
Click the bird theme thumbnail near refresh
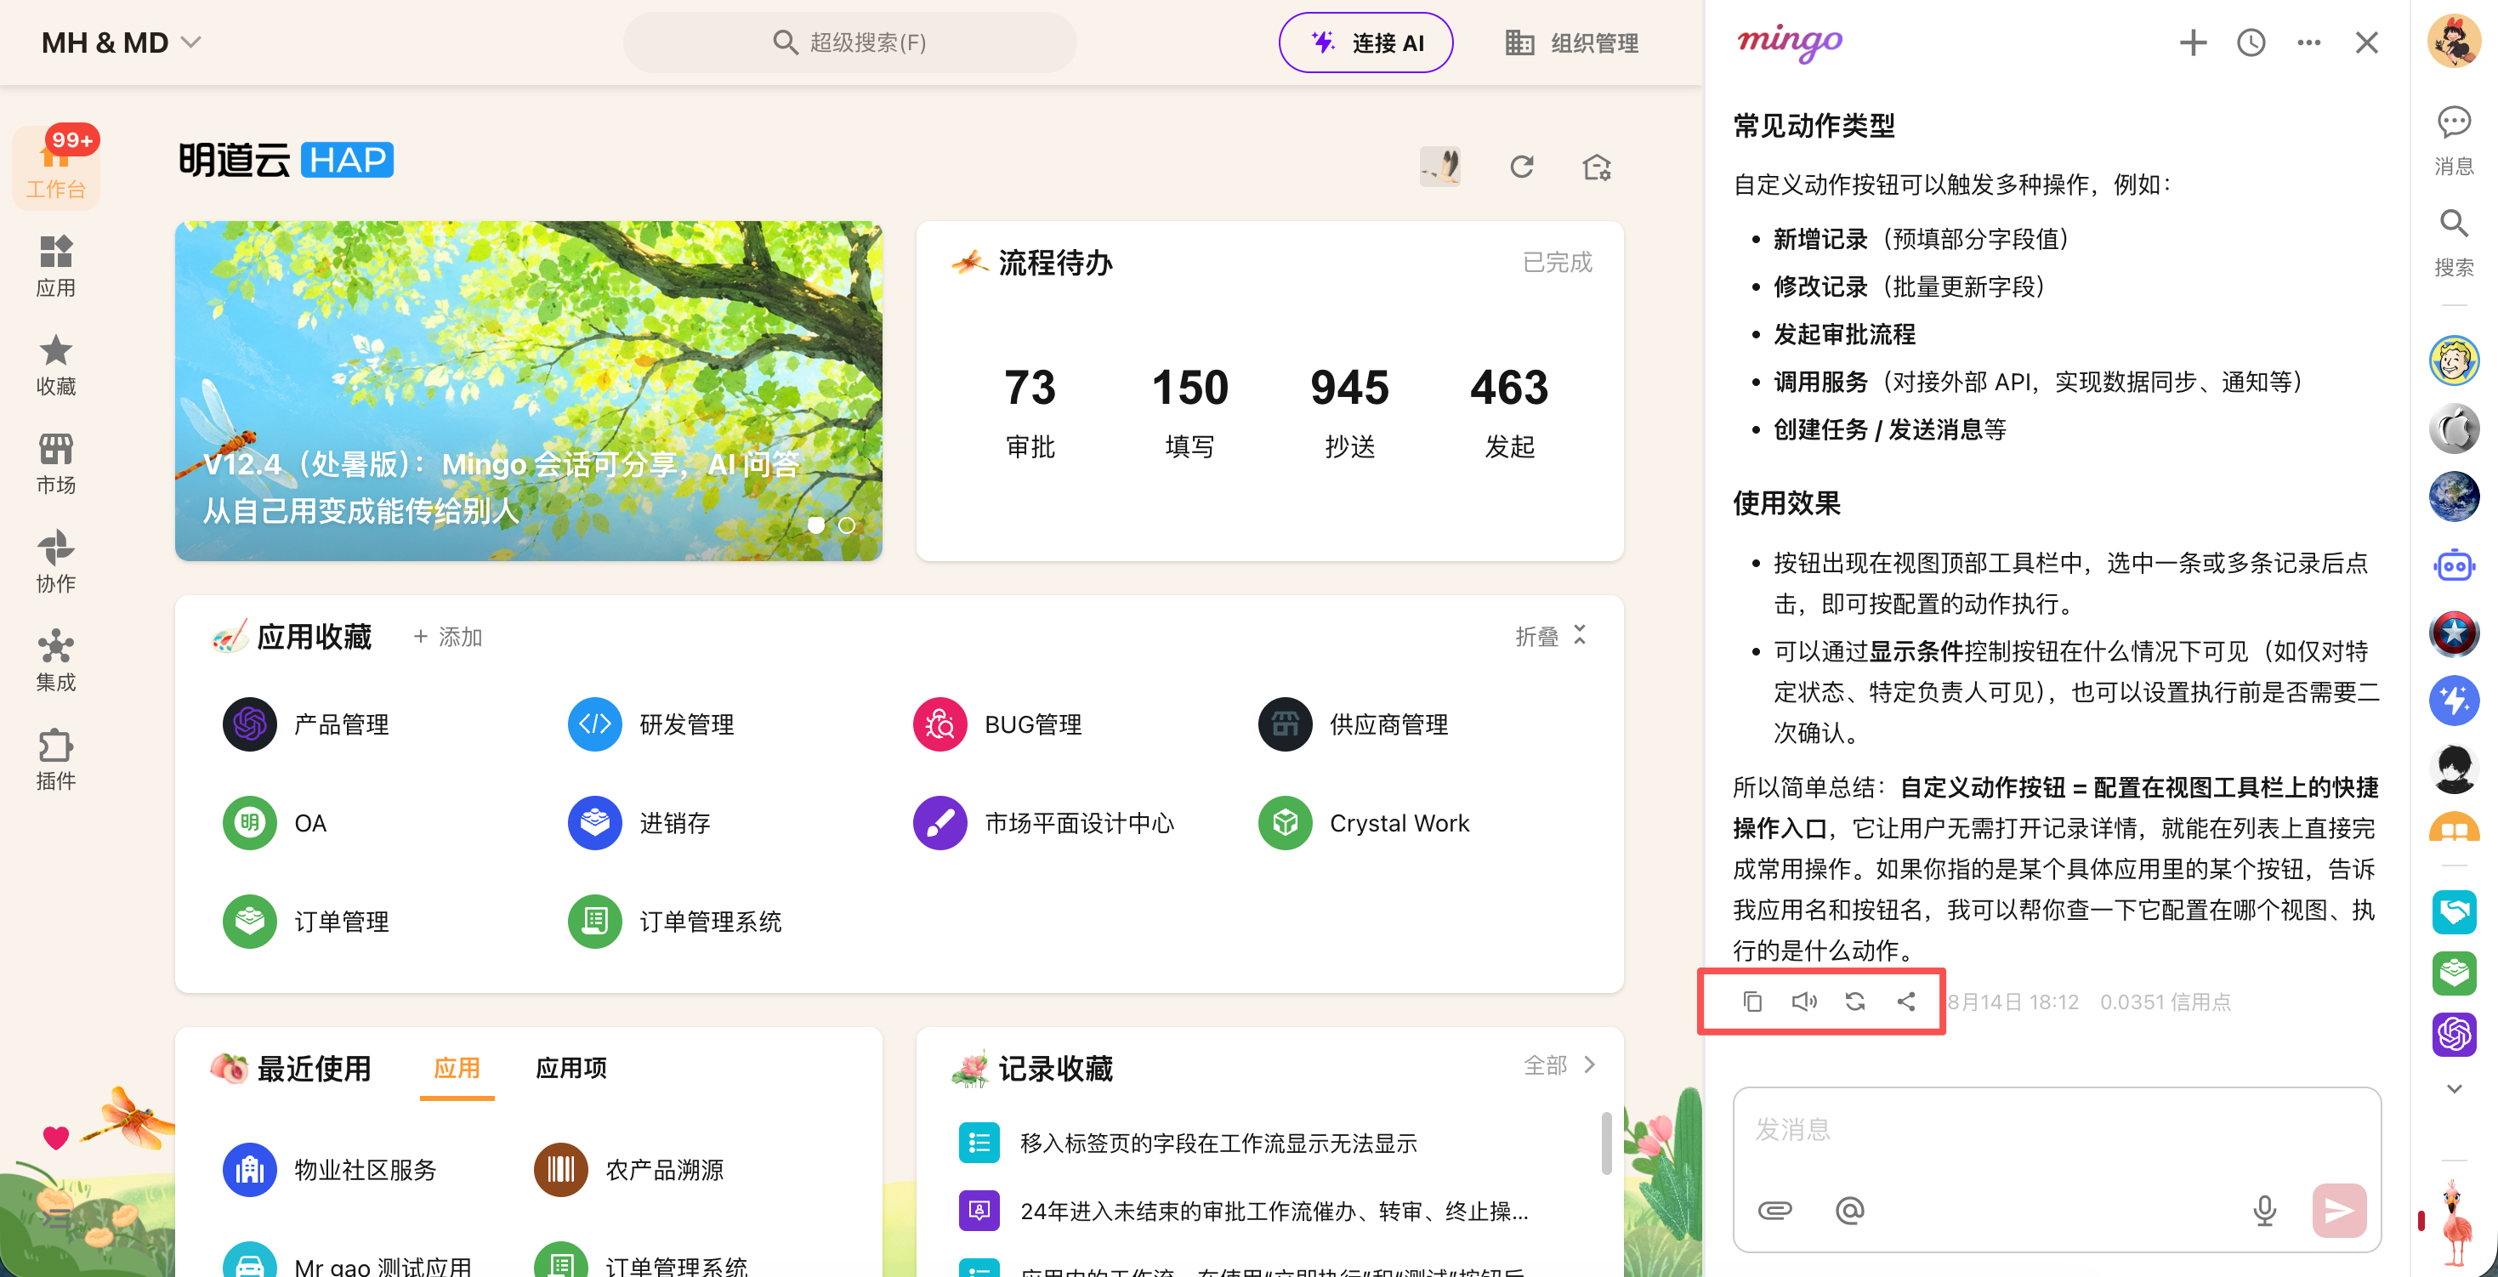(x=1440, y=167)
